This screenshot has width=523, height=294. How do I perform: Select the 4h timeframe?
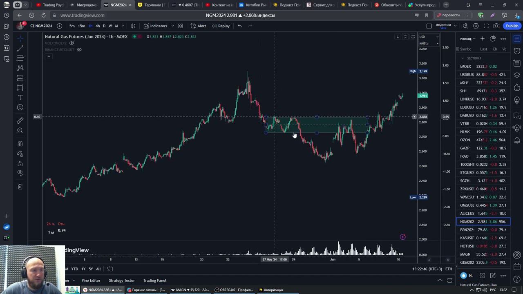pyautogui.click(x=98, y=26)
